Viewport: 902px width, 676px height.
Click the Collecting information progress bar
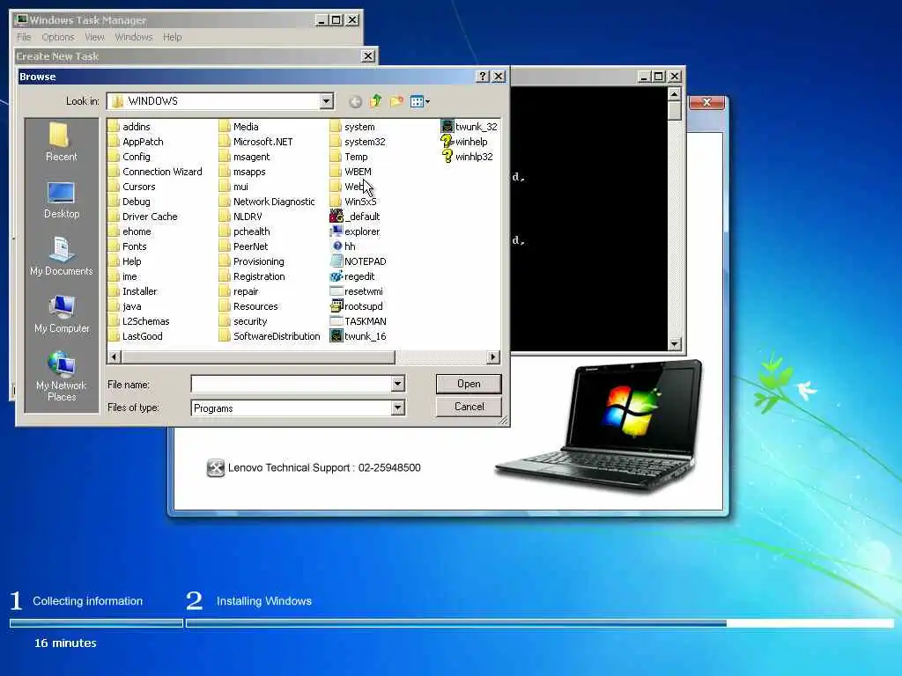tap(96, 623)
